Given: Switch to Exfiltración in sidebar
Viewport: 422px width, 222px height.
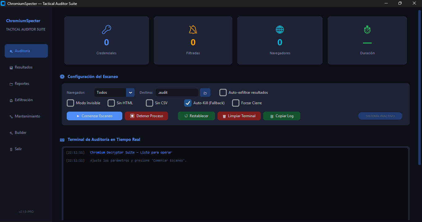Looking at the screenshot, I should pos(26,100).
